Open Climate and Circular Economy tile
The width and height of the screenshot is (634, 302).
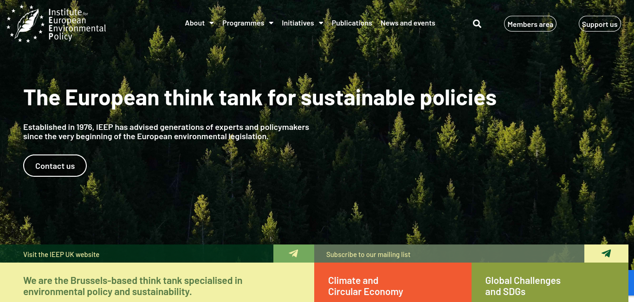click(x=393, y=282)
